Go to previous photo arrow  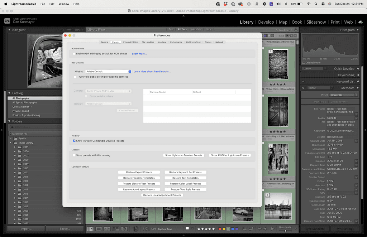259,229
